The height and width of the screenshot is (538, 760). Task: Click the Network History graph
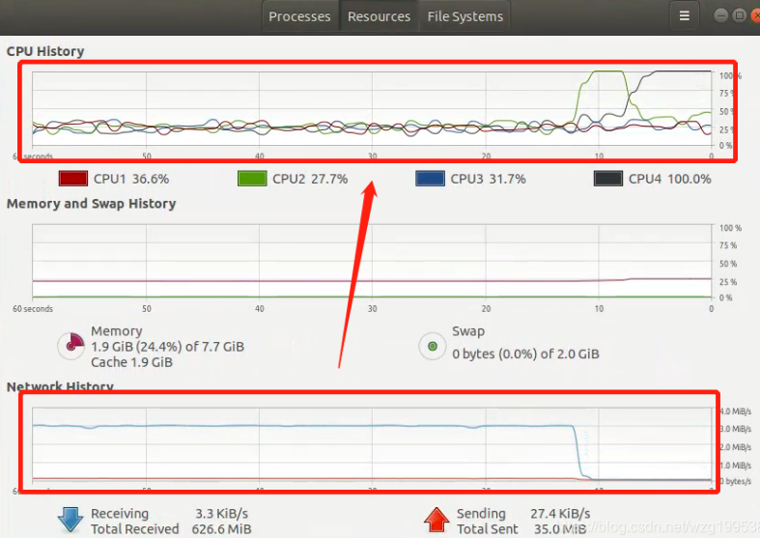coord(372,444)
